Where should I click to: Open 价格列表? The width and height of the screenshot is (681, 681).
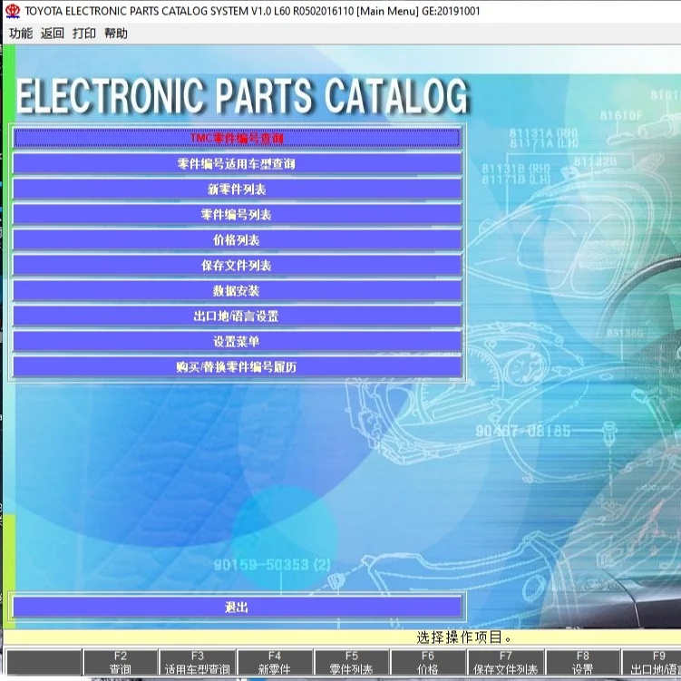[237, 239]
